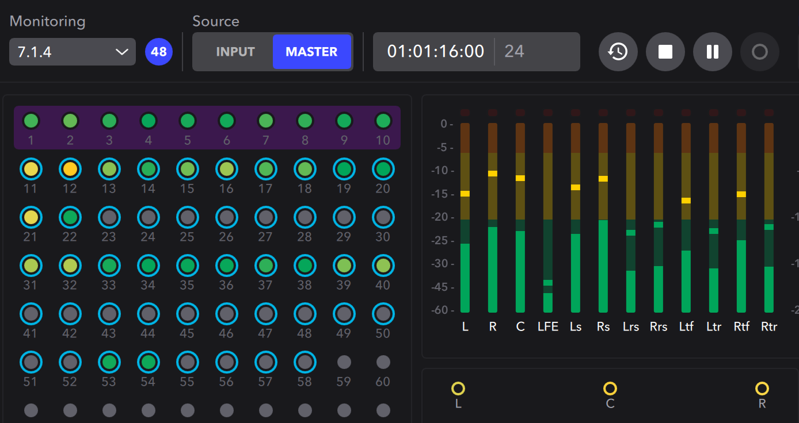Image resolution: width=799 pixels, height=423 pixels.
Task: Select the orange object indicator 12
Action: pyautogui.click(x=70, y=169)
